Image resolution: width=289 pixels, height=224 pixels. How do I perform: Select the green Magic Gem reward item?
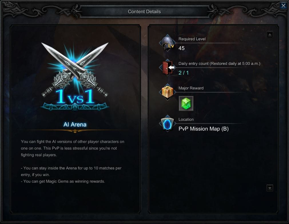186,103
